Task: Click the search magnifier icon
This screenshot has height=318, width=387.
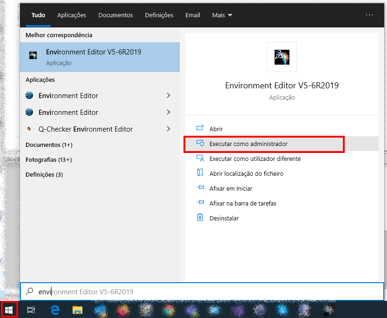Action: point(30,291)
